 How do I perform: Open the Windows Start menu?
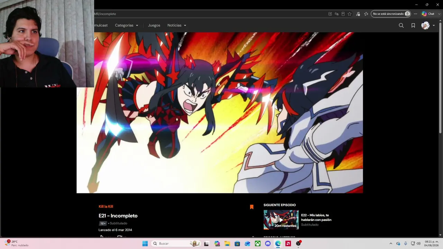[145, 243]
